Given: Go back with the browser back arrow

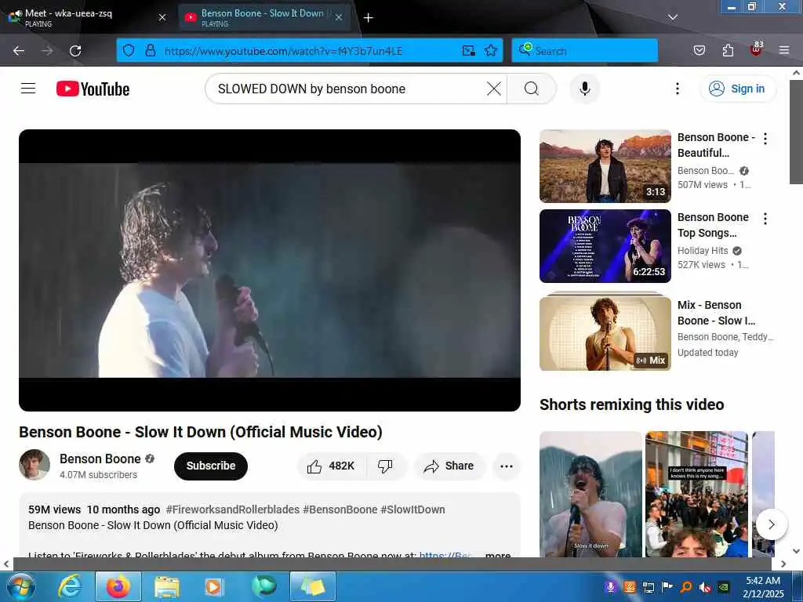Looking at the screenshot, I should pos(19,51).
